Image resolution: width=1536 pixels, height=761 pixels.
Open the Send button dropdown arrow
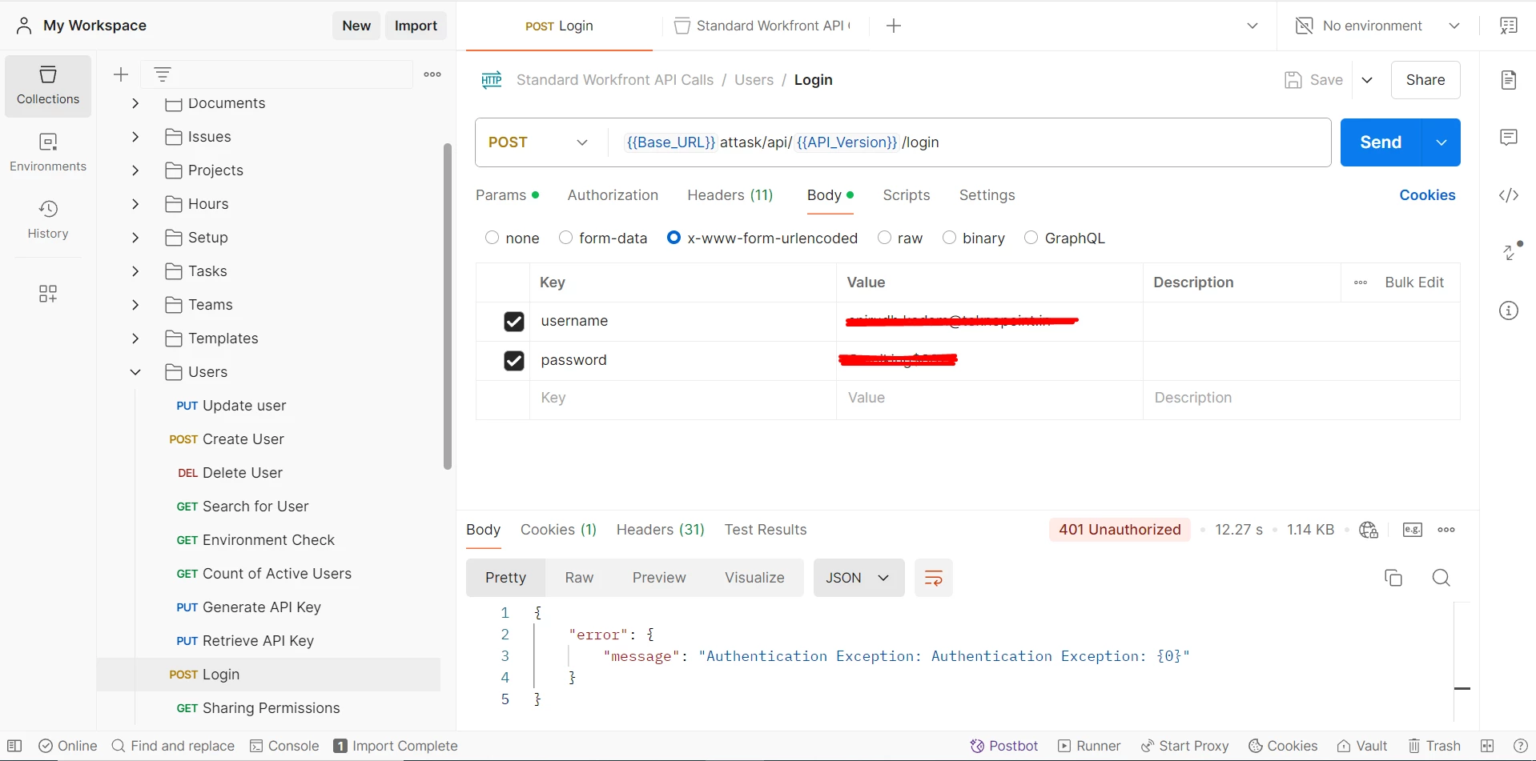click(1442, 142)
